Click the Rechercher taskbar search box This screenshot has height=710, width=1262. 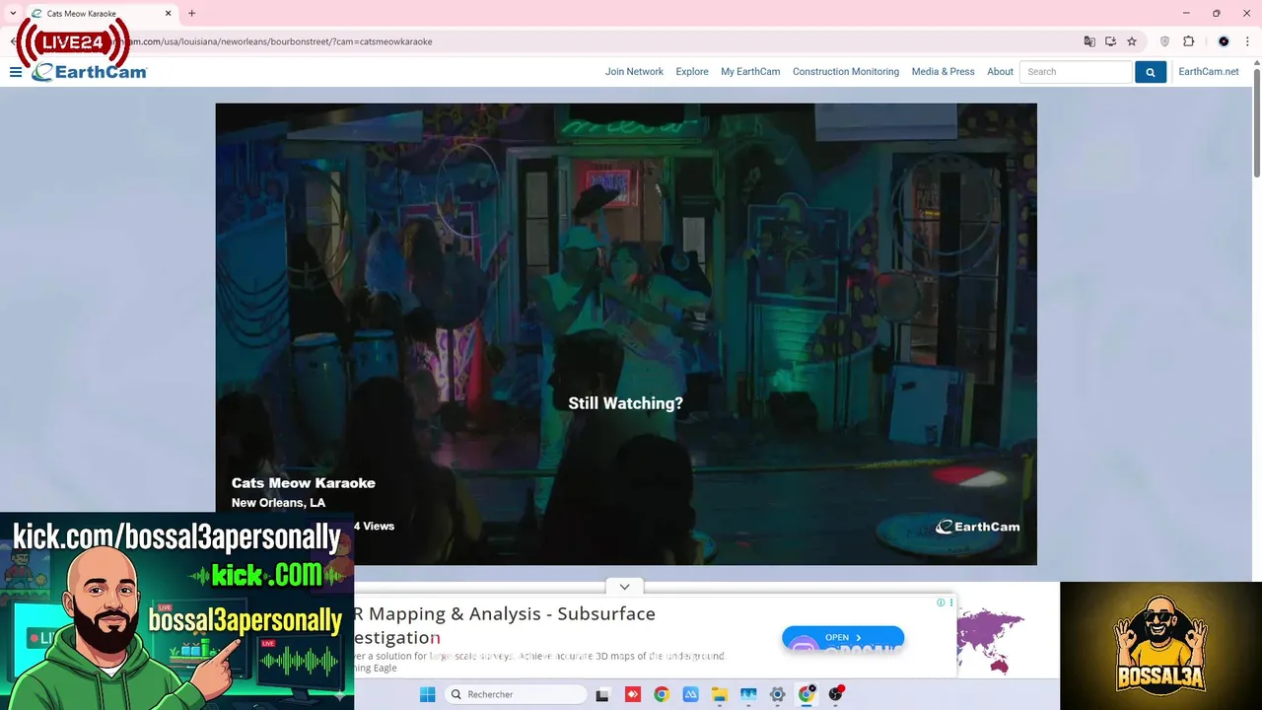(x=516, y=694)
